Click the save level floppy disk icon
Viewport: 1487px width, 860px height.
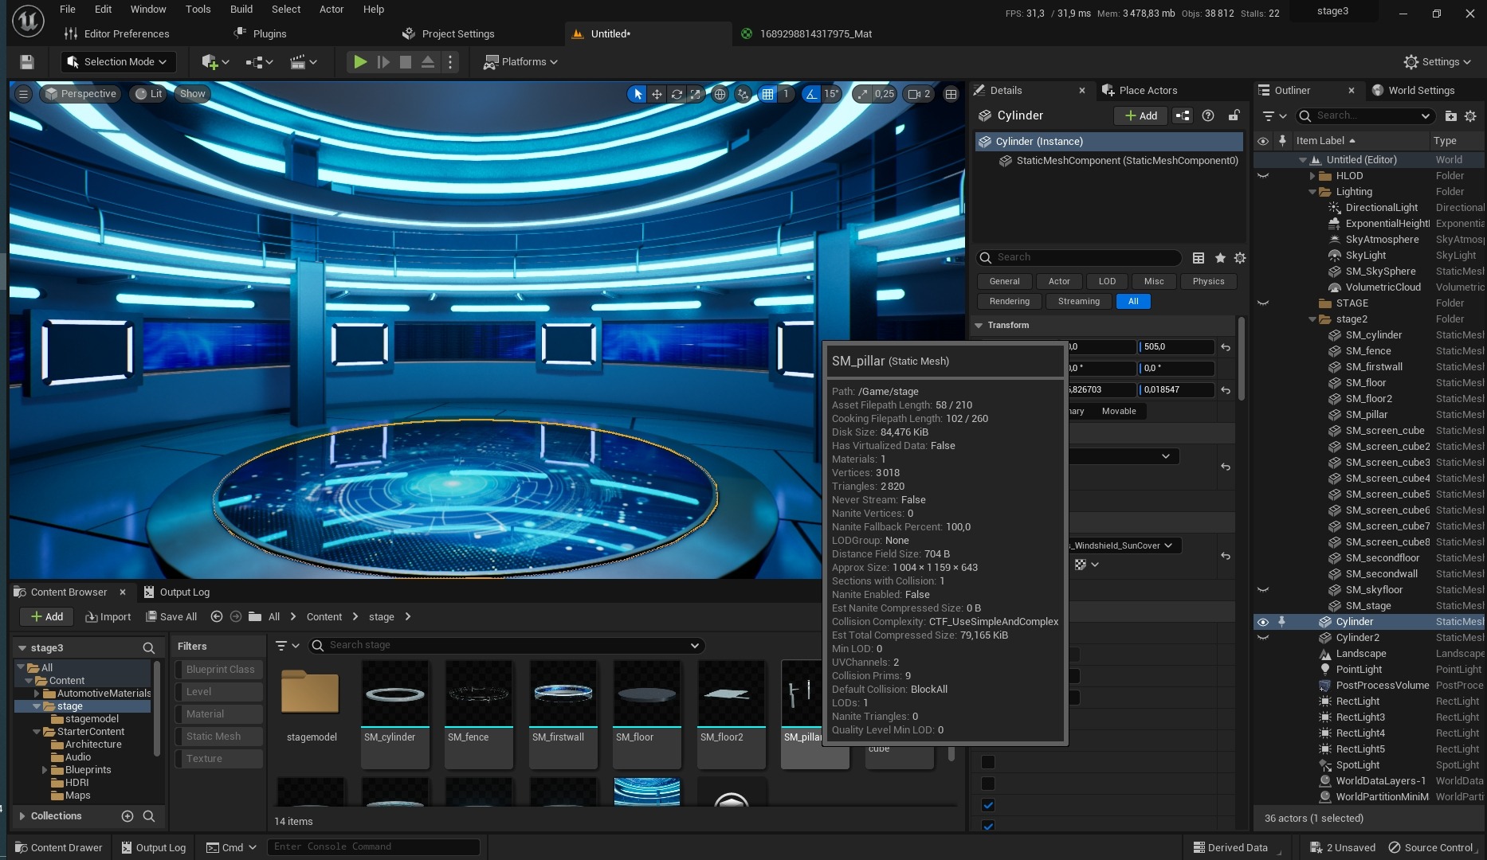27,62
